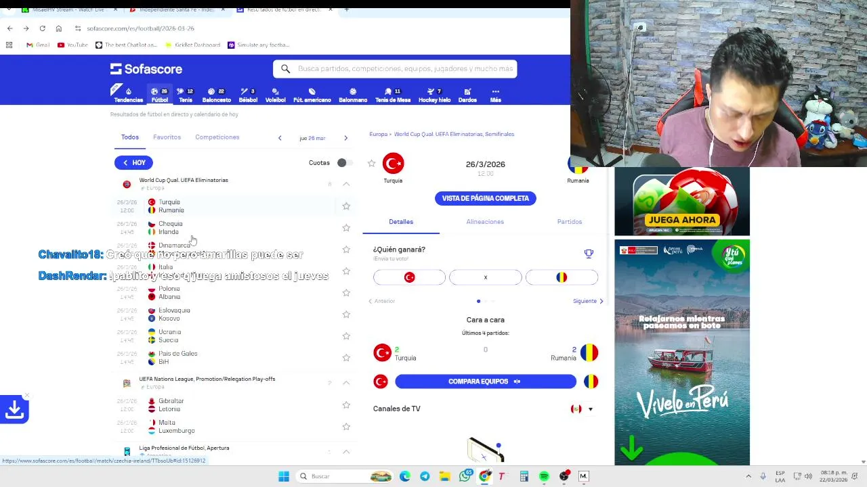
Task: Favorite the Malta vs Luxemburgo match
Action: 346,426
